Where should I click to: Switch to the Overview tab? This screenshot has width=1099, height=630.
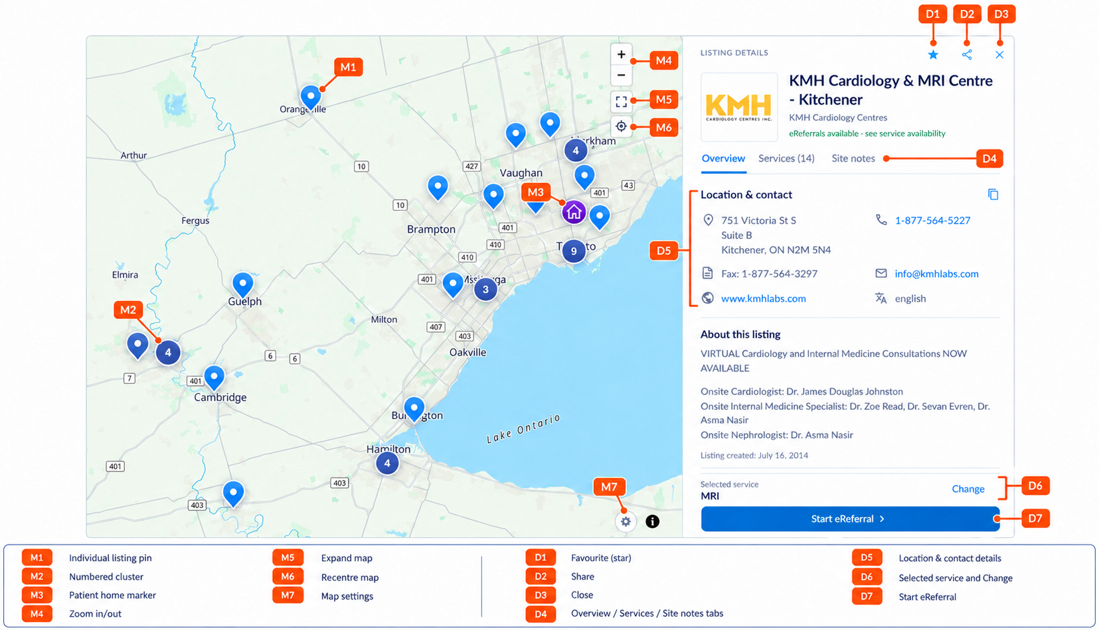click(x=723, y=158)
